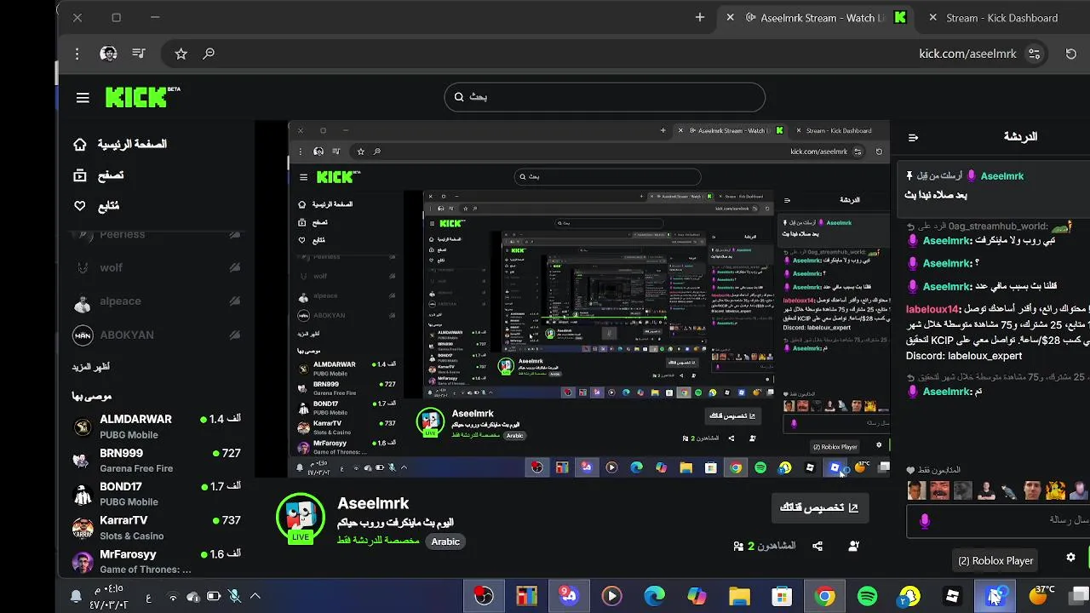Image resolution: width=1090 pixels, height=613 pixels.
Task: Open تصفح browse in sidebar
Action: tap(99, 175)
